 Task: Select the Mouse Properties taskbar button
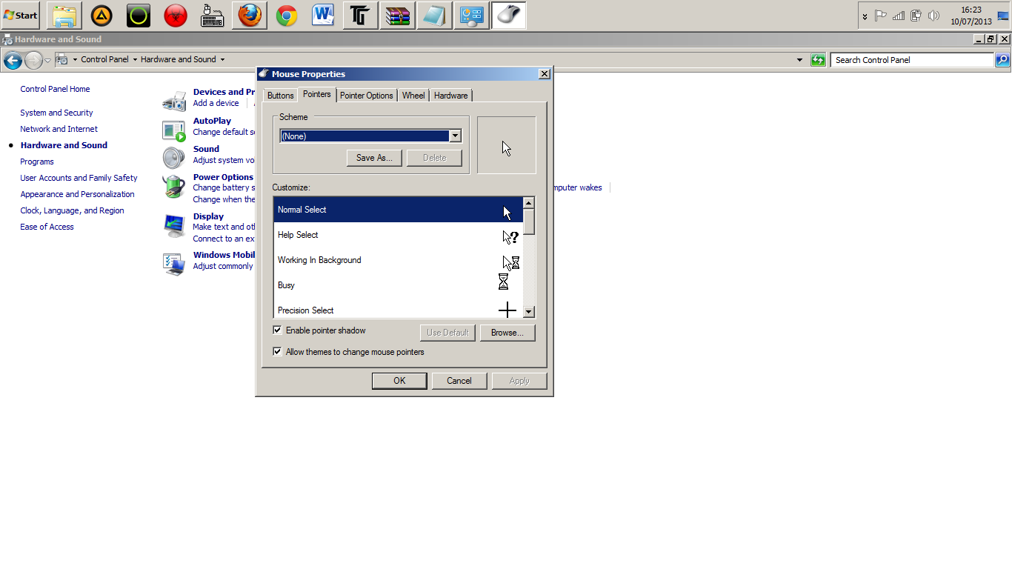(509, 15)
